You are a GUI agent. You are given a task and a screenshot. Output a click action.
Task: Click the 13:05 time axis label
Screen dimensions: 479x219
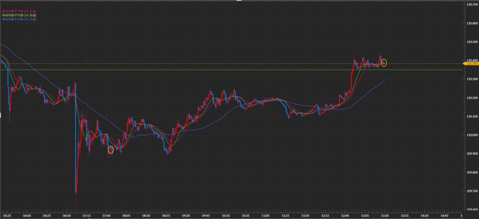click(x=365, y=215)
